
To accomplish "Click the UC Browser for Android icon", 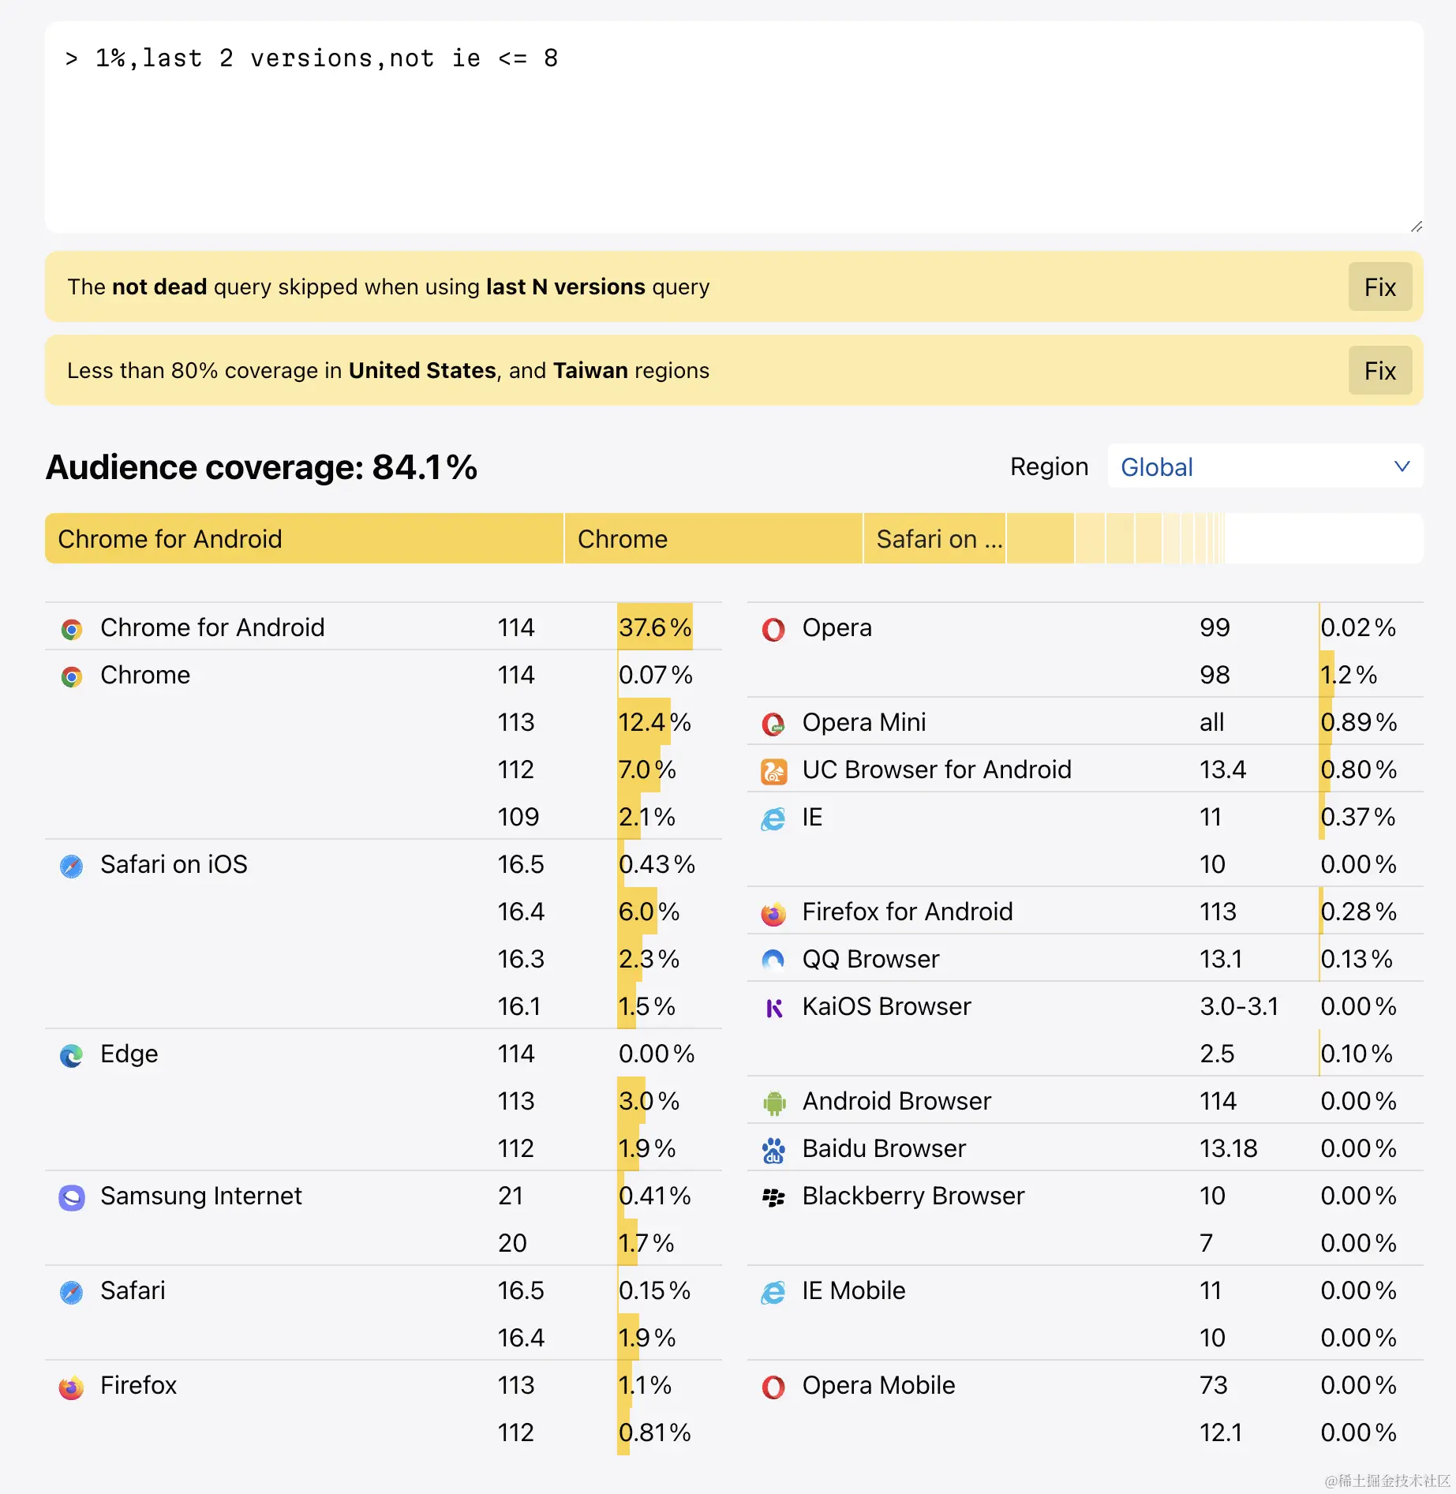I will click(773, 771).
